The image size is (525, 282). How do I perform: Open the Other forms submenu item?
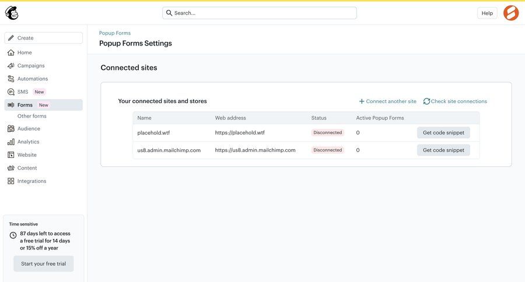pyautogui.click(x=32, y=116)
